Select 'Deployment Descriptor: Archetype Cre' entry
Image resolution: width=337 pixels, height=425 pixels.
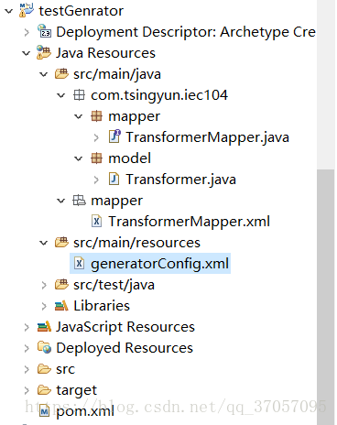(186, 32)
